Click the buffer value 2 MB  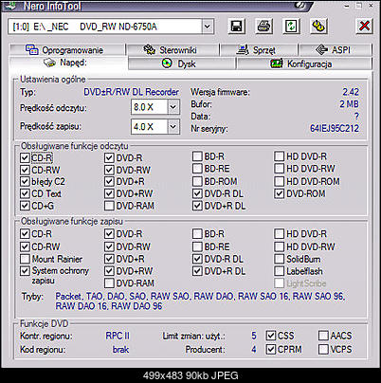(x=350, y=104)
